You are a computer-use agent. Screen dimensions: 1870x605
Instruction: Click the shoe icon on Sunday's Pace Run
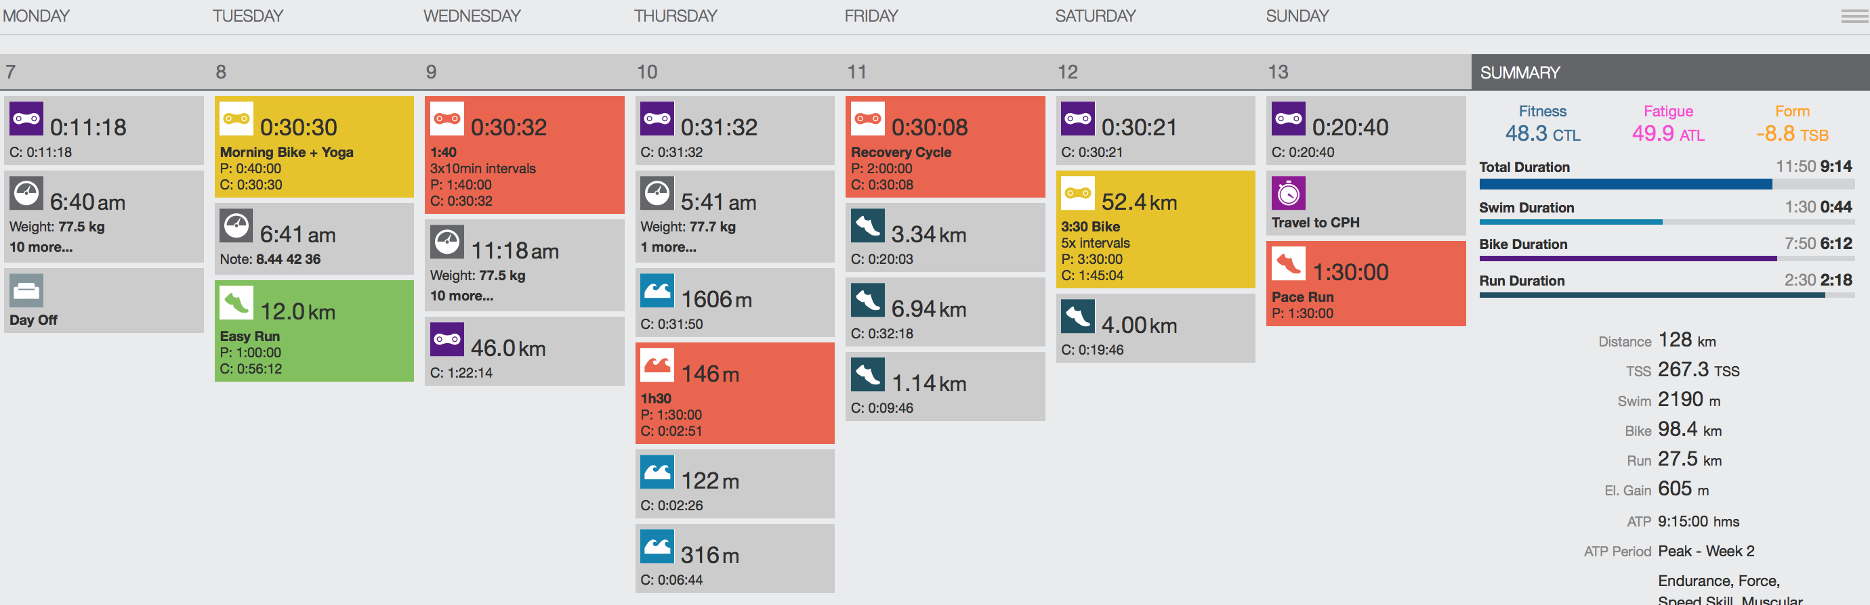1288,263
